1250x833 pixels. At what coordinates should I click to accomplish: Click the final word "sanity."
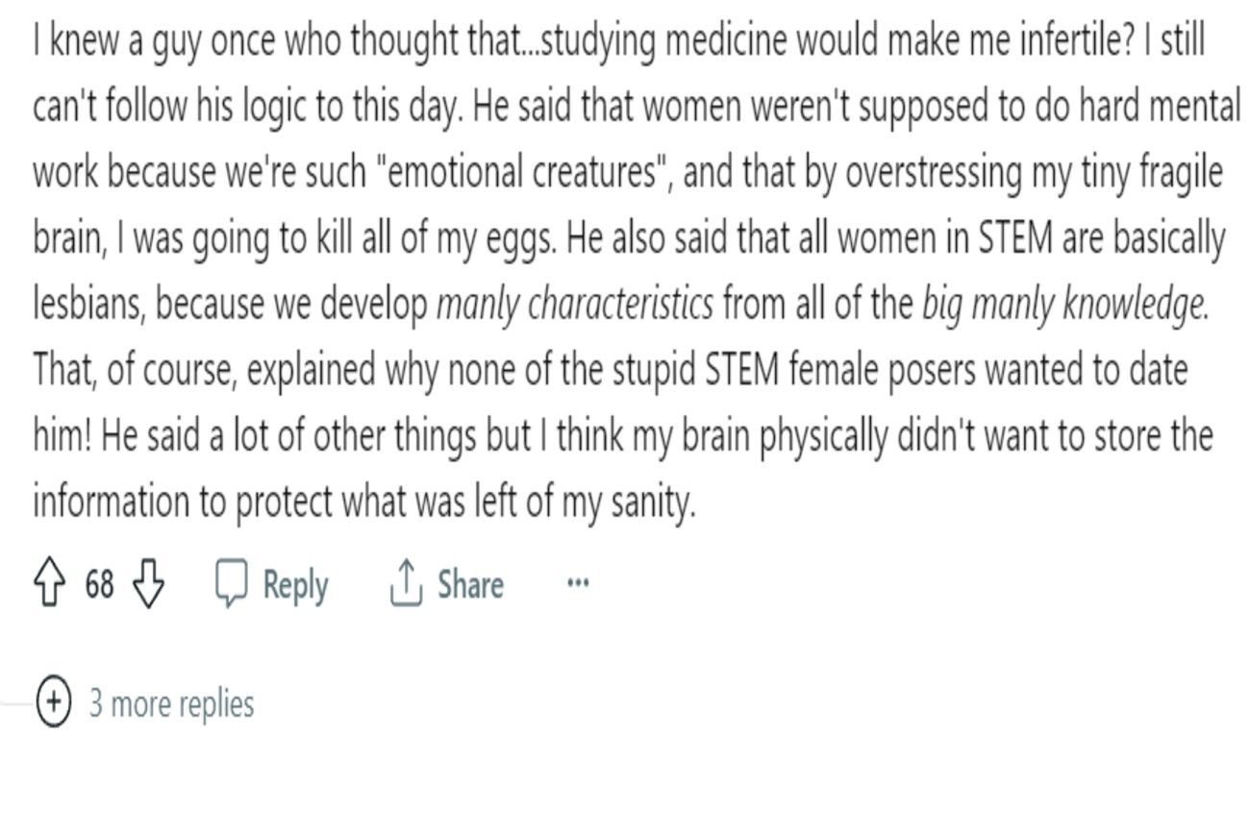pyautogui.click(x=652, y=502)
